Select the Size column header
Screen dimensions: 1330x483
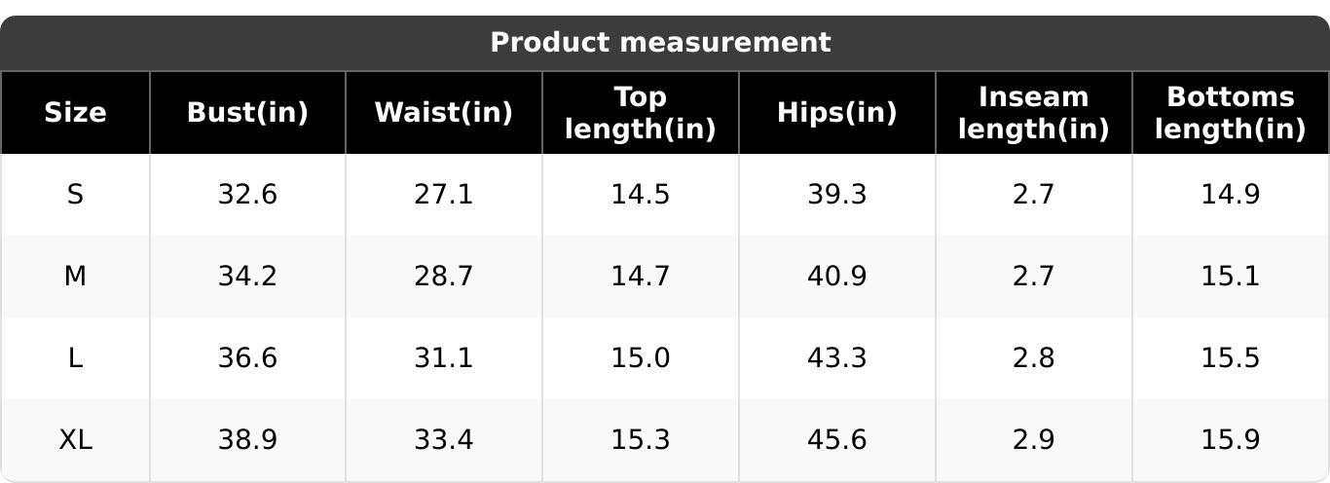click(75, 113)
